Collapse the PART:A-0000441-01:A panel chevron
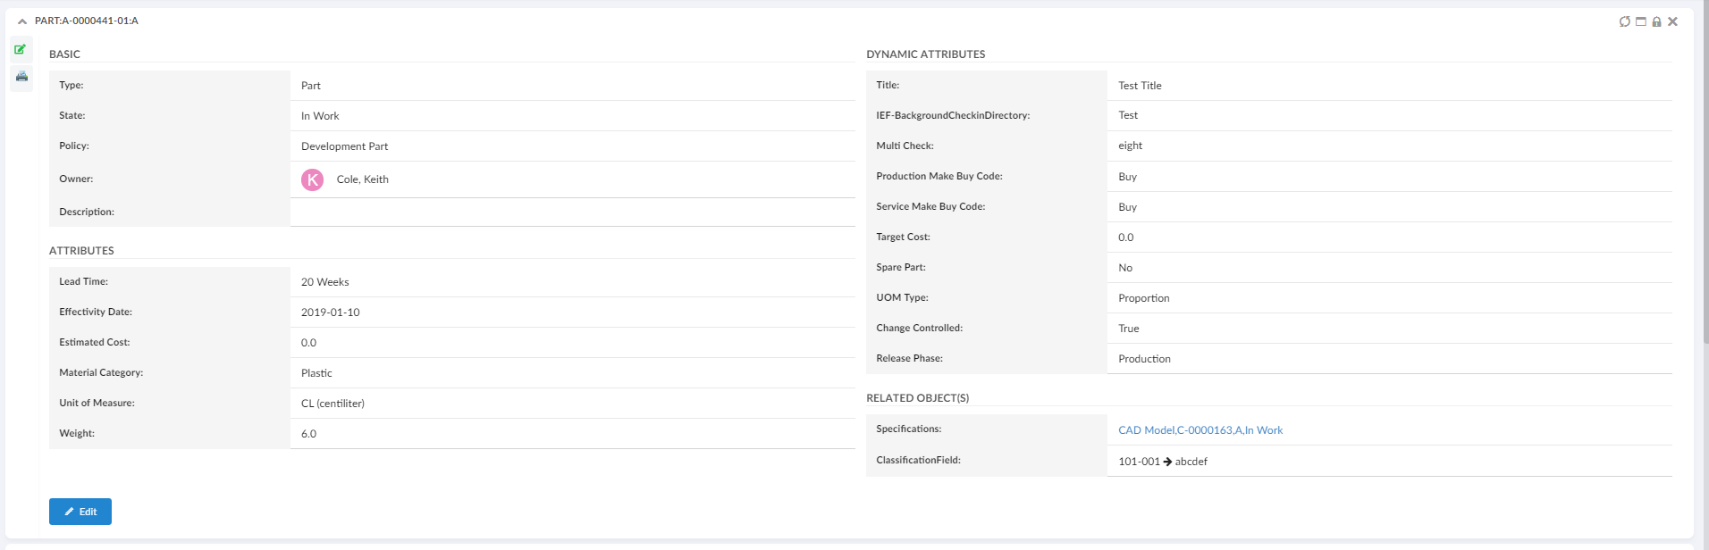Viewport: 1709px width, 550px height. (22, 21)
